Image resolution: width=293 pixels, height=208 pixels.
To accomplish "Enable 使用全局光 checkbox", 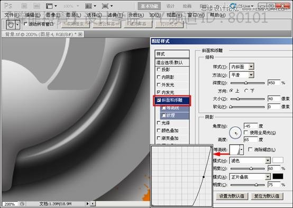I will click(246, 133).
